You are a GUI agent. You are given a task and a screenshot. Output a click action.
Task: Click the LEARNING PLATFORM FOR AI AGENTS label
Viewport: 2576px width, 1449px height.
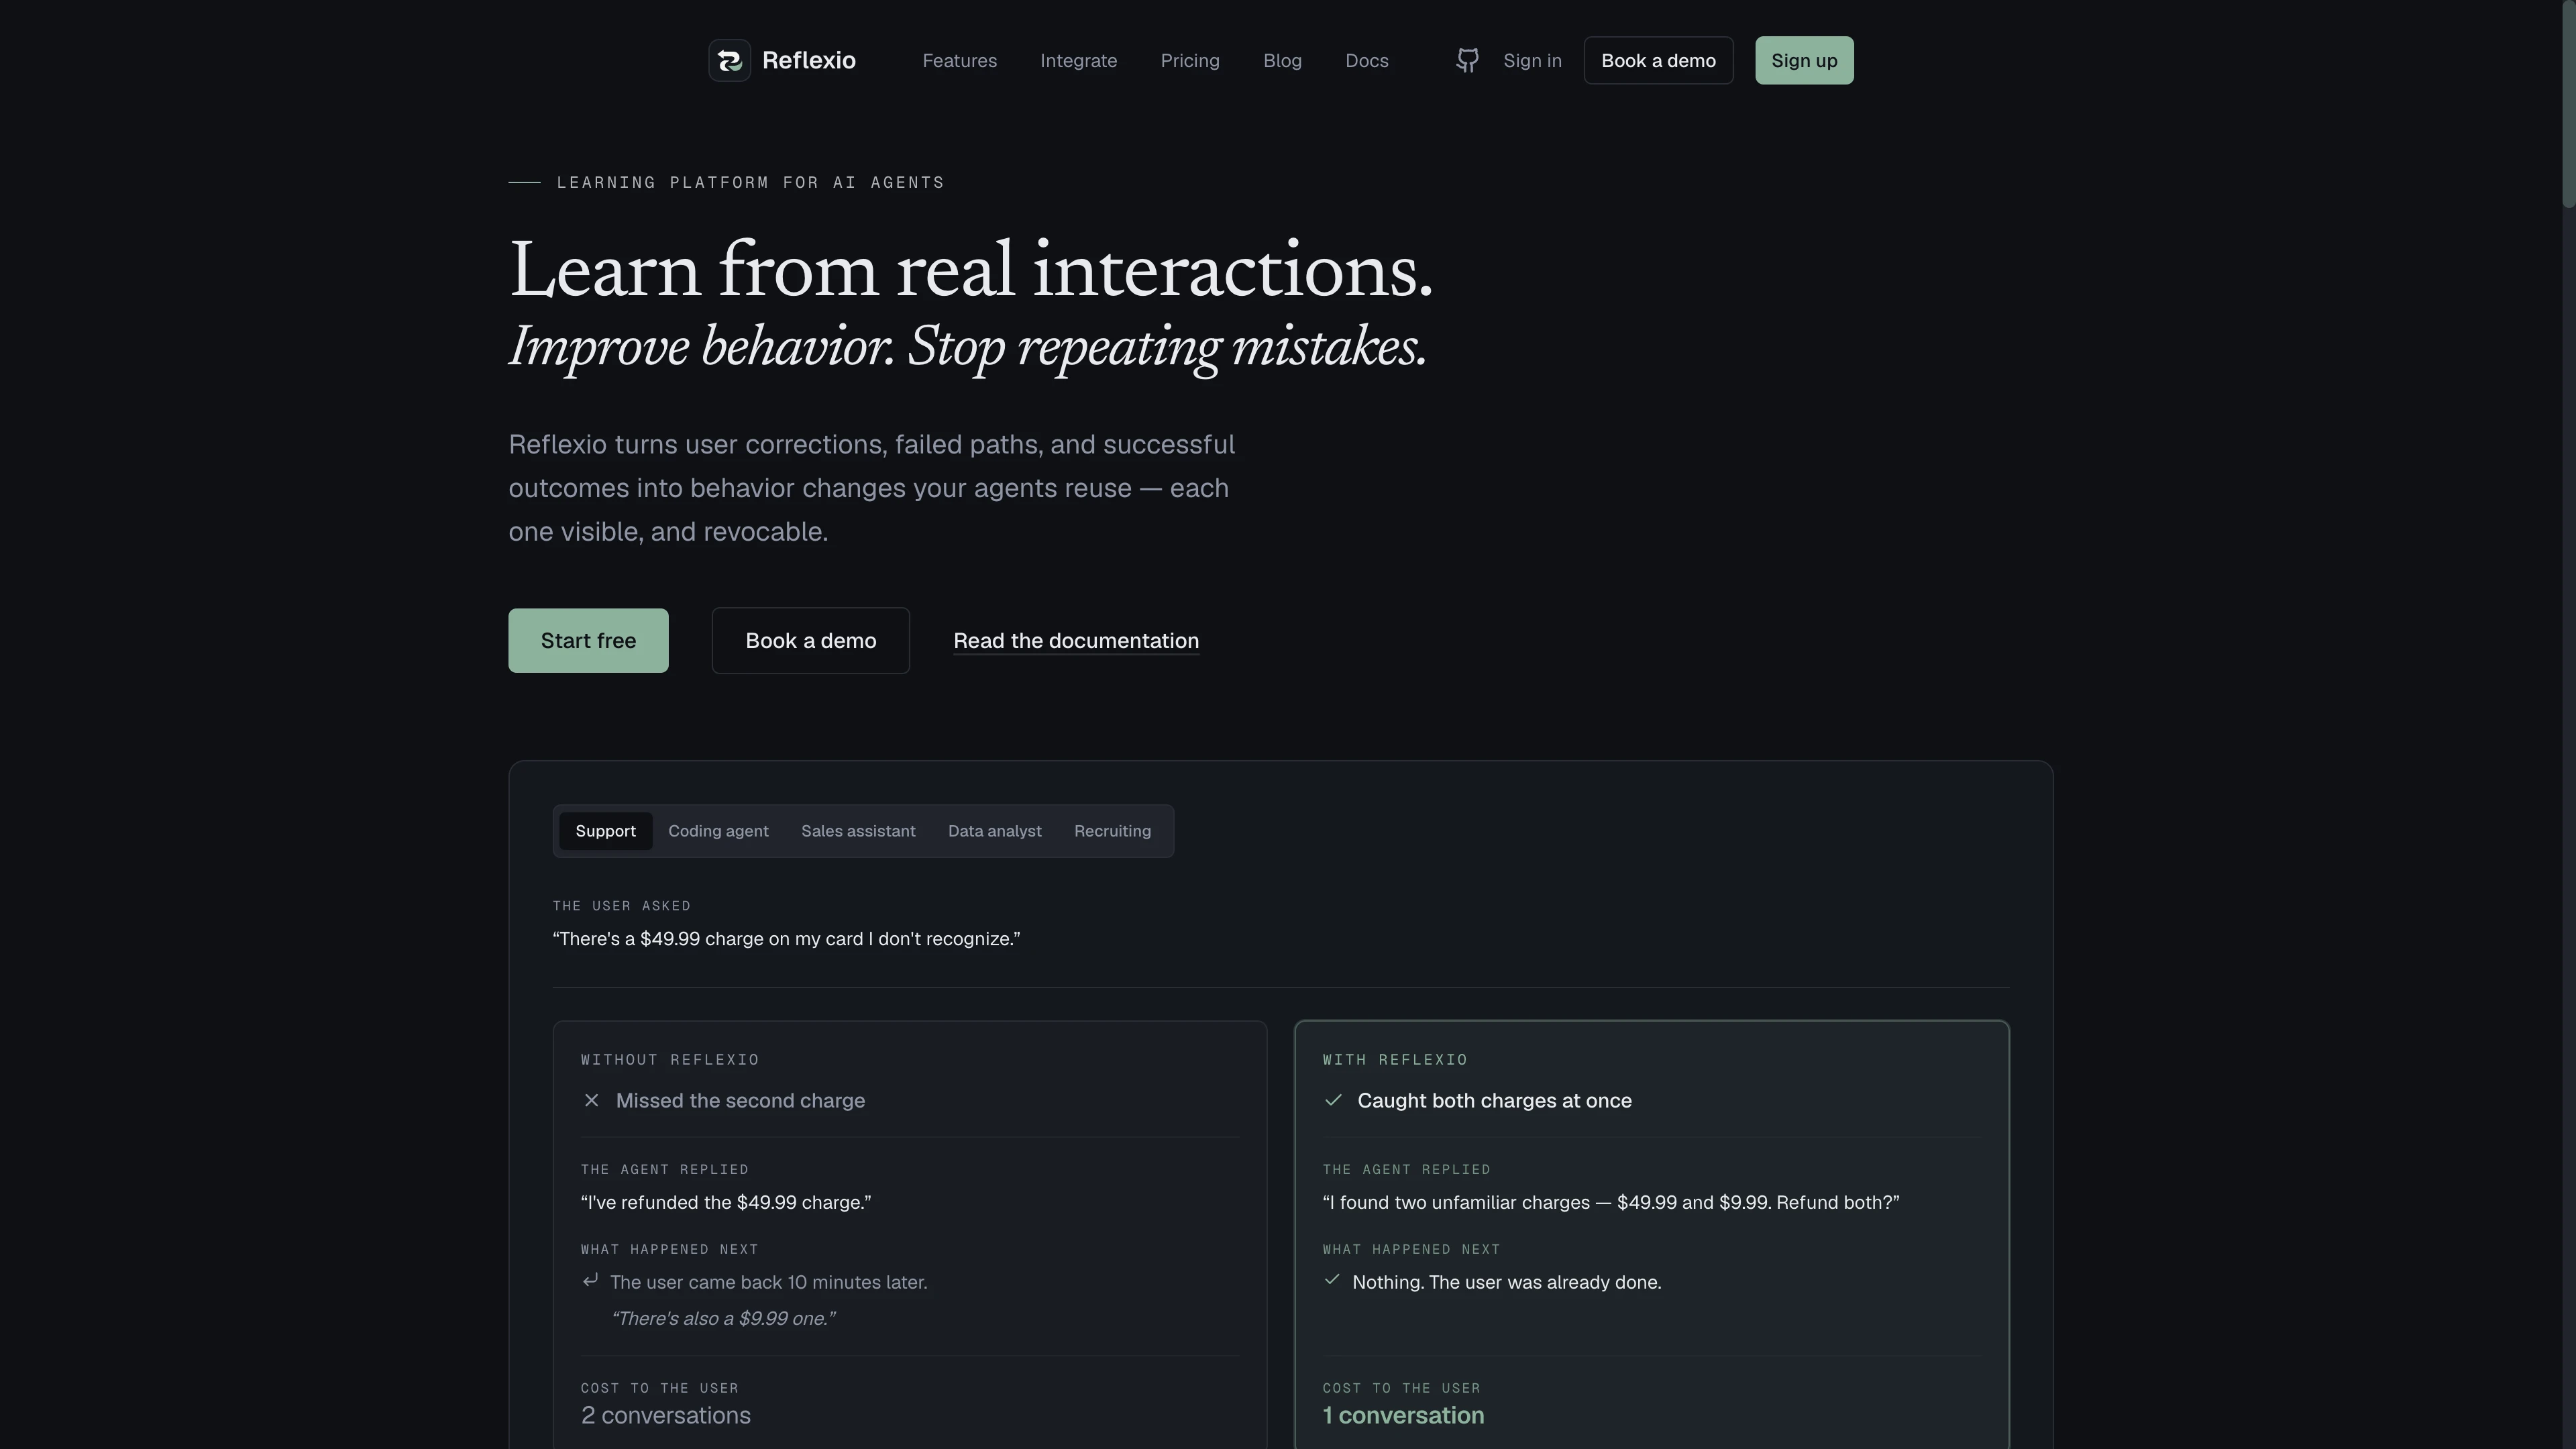(751, 182)
